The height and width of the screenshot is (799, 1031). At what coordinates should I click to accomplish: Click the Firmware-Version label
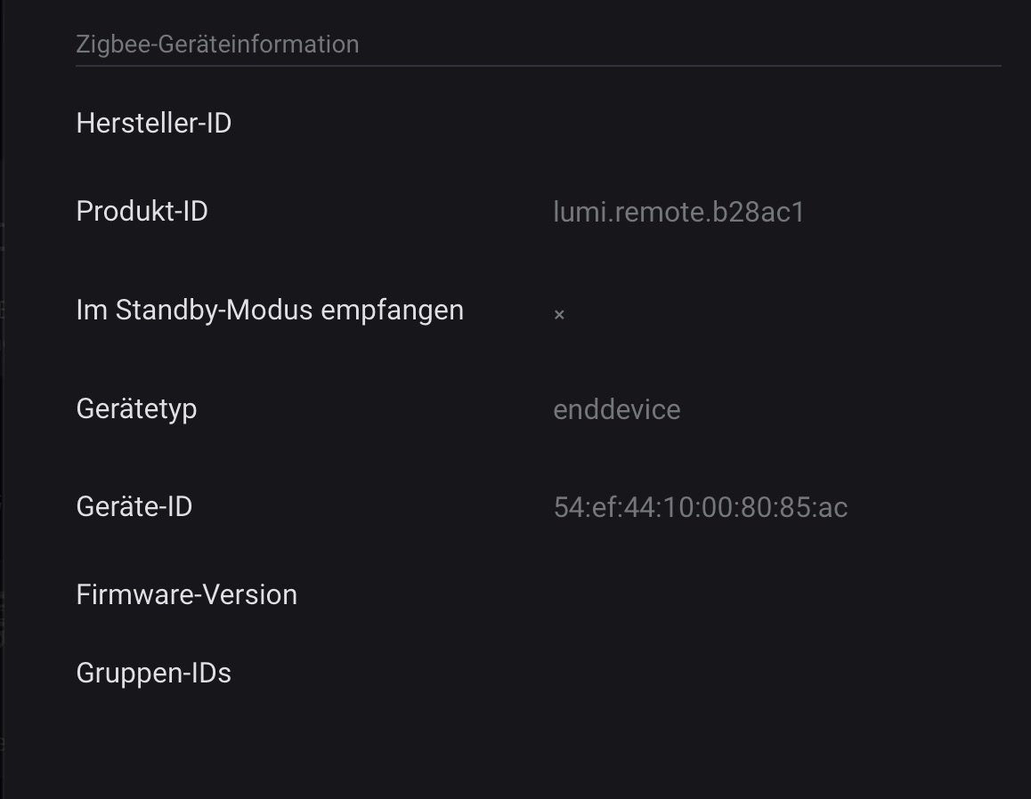pyautogui.click(x=187, y=594)
